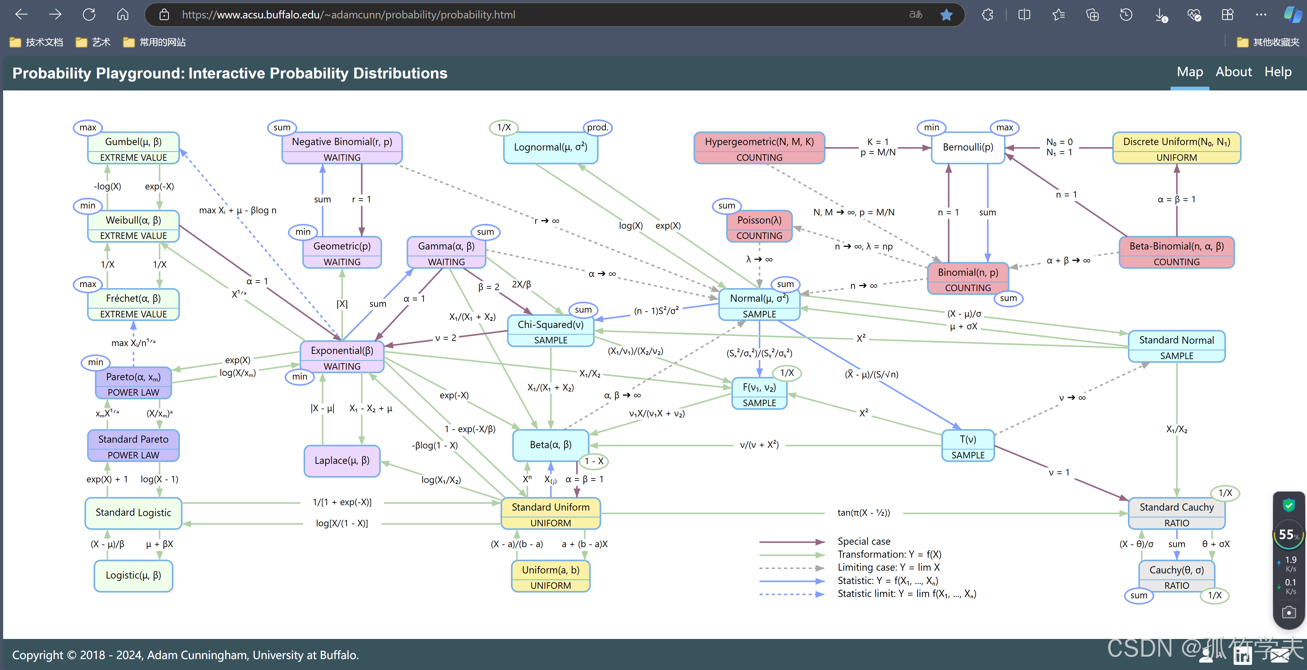Click the 1 - X bubble beside Beta
1307x670 pixels.
point(594,461)
